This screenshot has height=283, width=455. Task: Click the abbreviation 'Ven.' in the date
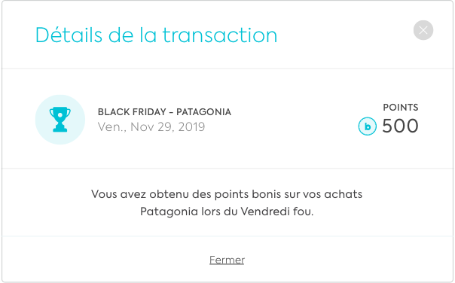pos(112,127)
